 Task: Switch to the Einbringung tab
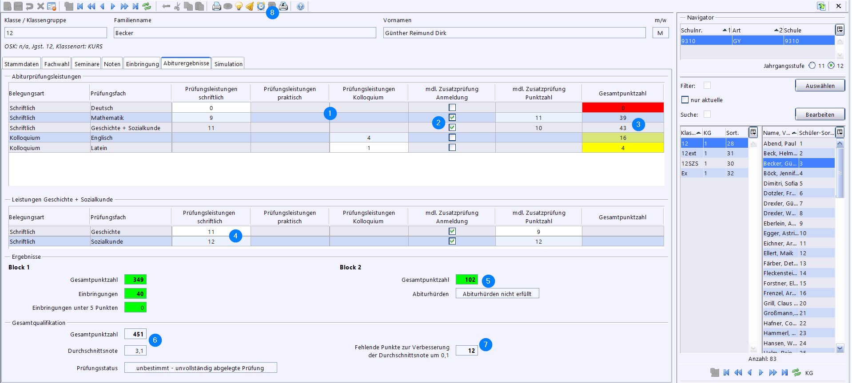[x=143, y=64]
